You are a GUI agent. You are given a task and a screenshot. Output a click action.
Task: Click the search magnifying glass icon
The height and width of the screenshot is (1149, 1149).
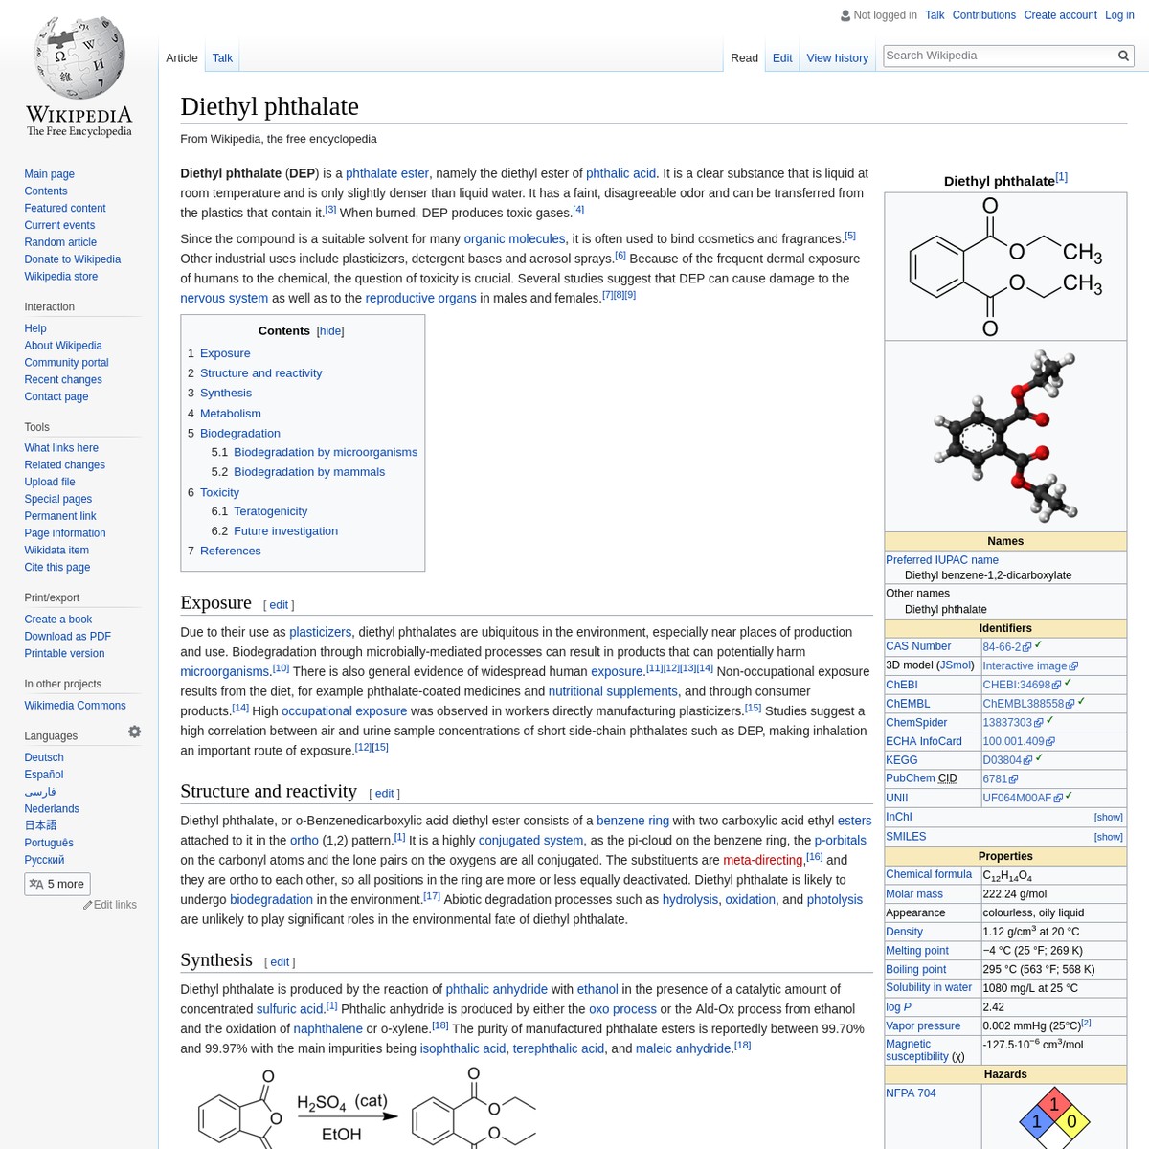1123,56
